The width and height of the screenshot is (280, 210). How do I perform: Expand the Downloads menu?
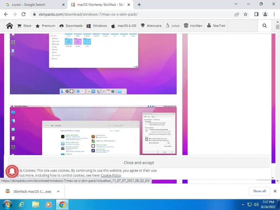coord(71,26)
